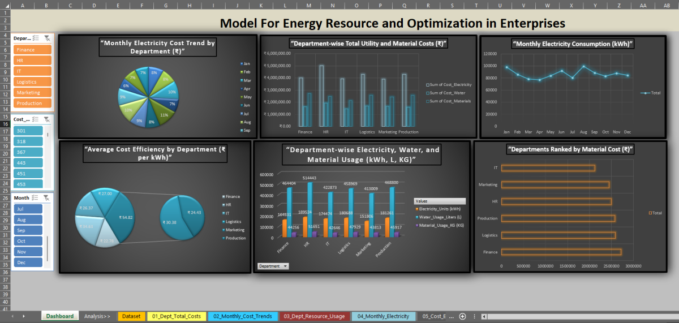The width and height of the screenshot is (679, 323).
Task: Show hidden sheet tabs via ellipsis
Action: tap(474, 316)
